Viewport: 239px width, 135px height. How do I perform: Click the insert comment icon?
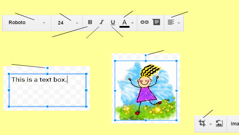coord(156,22)
